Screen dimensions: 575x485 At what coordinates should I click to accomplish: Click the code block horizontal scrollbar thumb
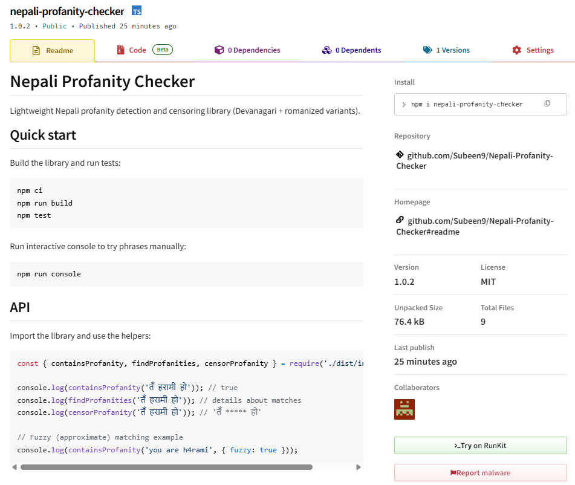click(x=166, y=467)
